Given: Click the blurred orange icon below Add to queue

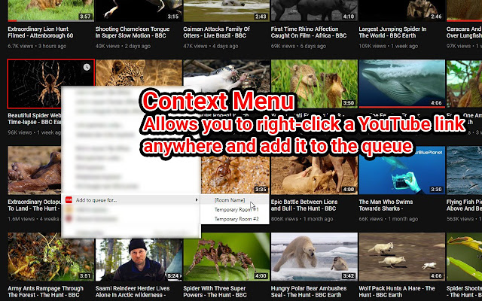Looking at the screenshot, I should tap(69, 210).
